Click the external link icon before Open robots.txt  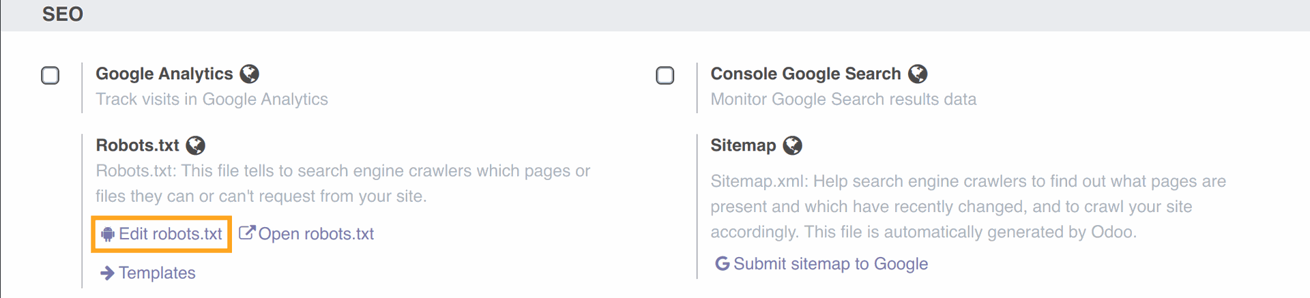coord(246,233)
